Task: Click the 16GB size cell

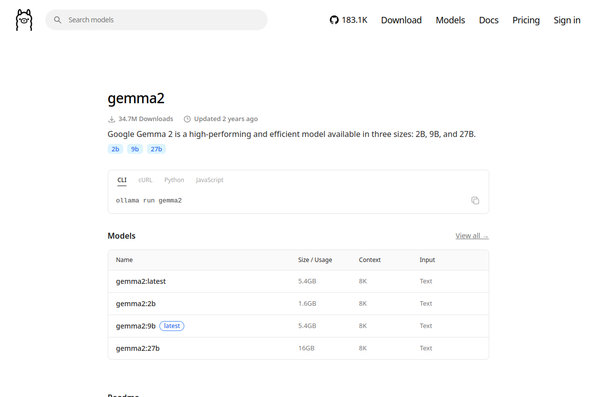Action: point(306,348)
